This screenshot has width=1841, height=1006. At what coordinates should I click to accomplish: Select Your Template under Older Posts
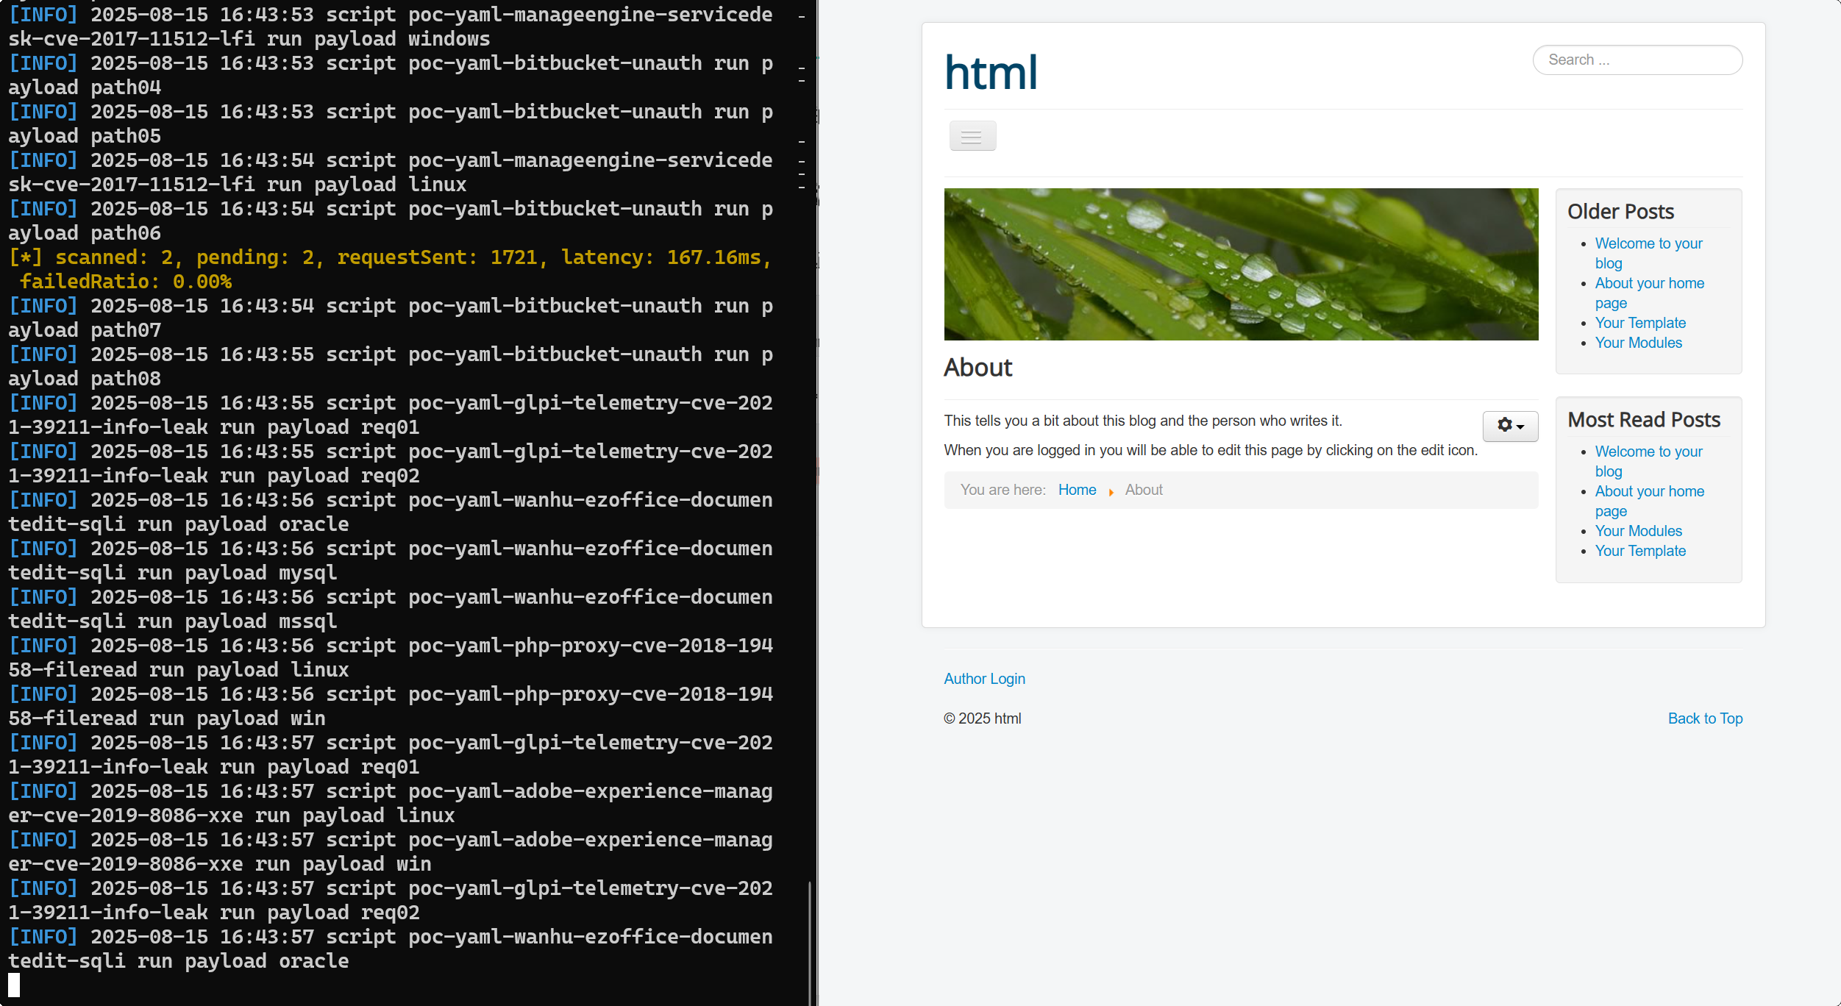[1639, 323]
